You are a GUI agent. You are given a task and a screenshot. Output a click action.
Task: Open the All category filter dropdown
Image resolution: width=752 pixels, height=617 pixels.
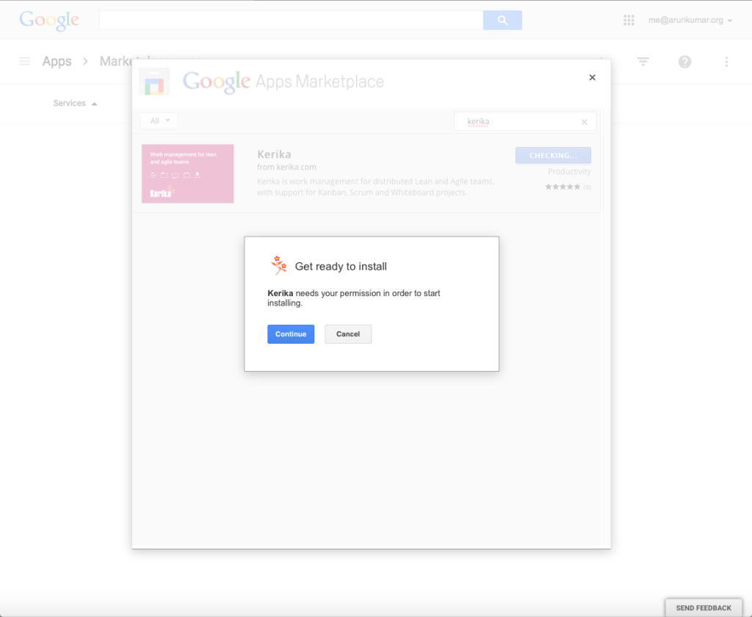tap(159, 121)
